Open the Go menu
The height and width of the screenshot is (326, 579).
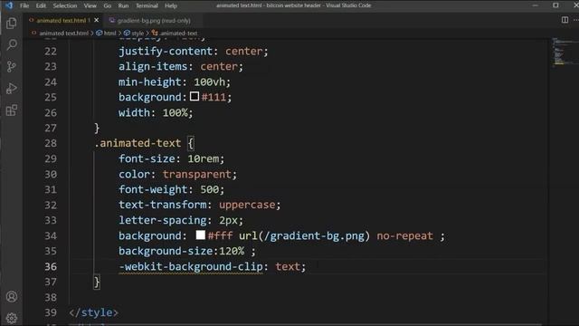click(108, 5)
